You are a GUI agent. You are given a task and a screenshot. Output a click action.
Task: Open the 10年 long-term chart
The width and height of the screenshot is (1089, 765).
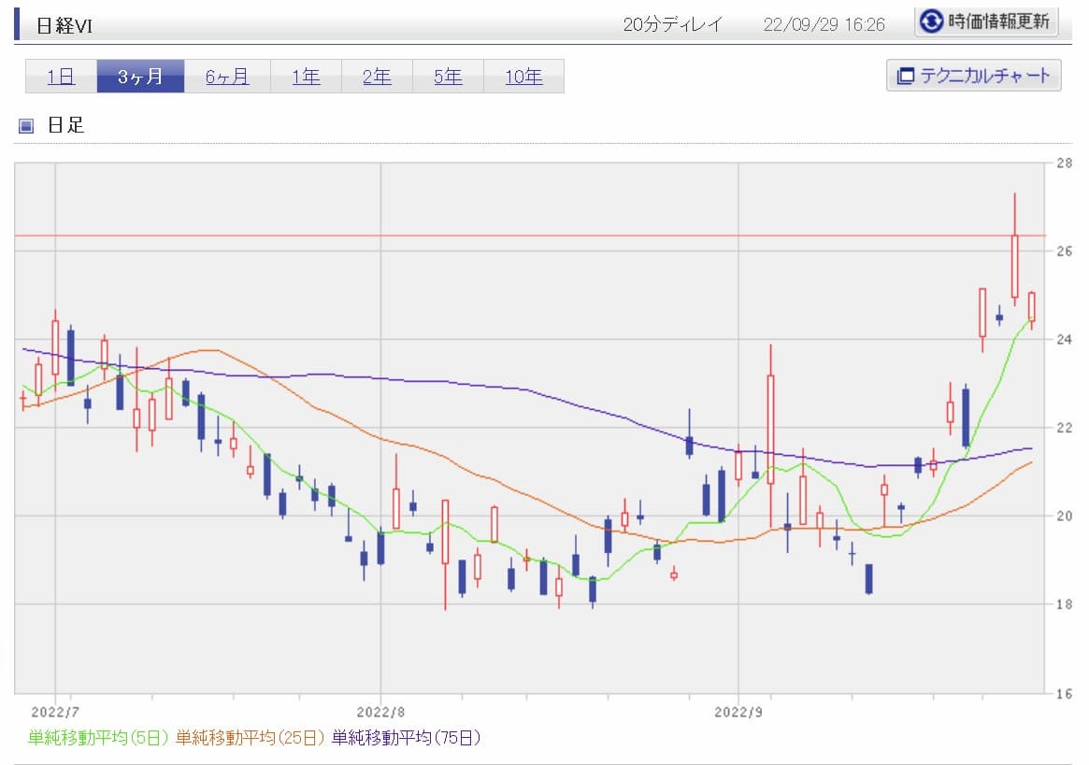coord(523,77)
